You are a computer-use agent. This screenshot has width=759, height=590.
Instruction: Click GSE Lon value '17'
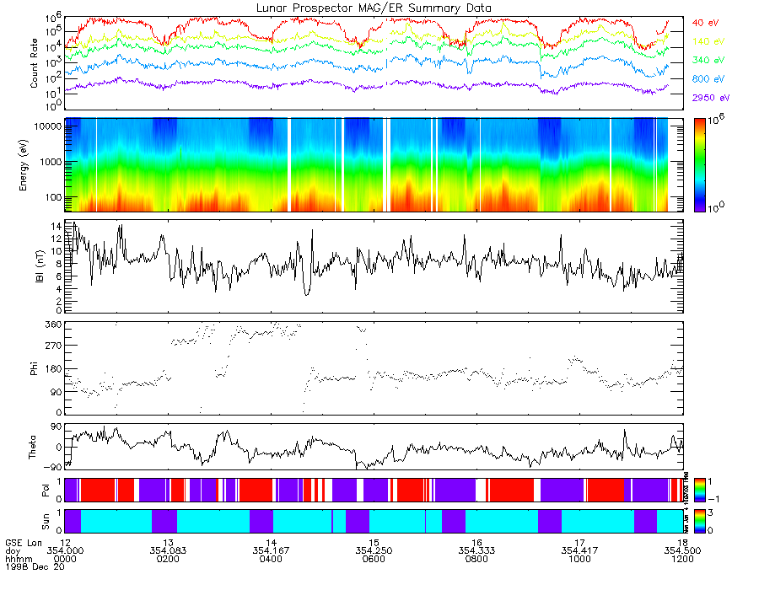[x=580, y=543]
